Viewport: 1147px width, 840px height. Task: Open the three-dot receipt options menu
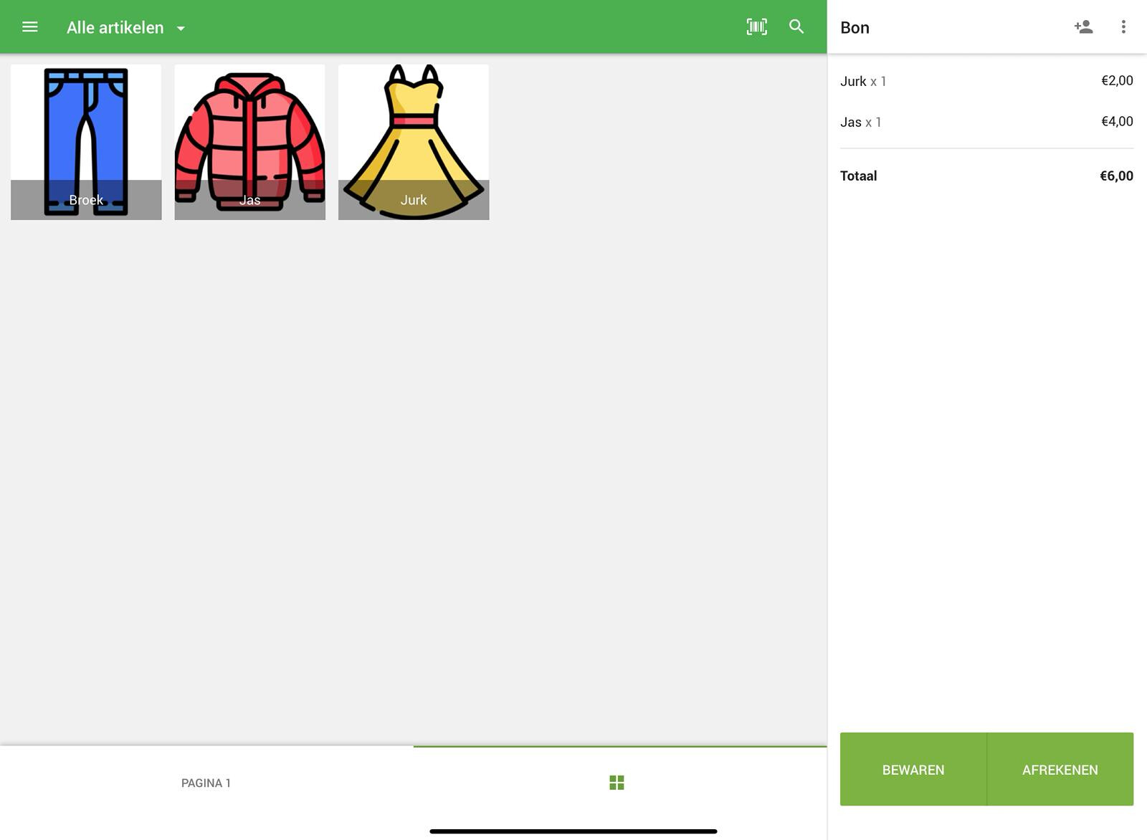(x=1123, y=27)
